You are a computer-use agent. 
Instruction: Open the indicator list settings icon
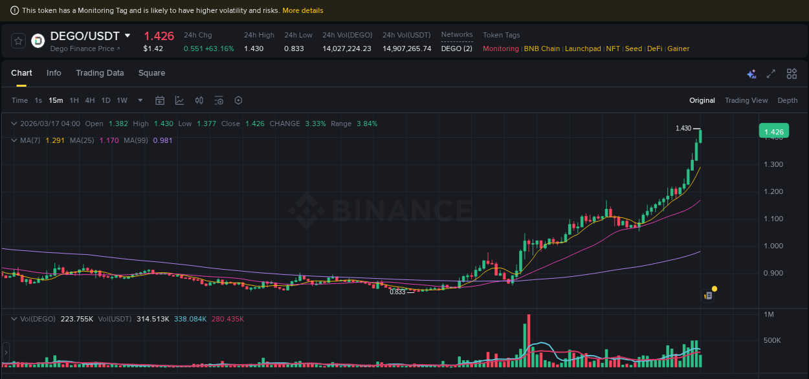point(218,100)
